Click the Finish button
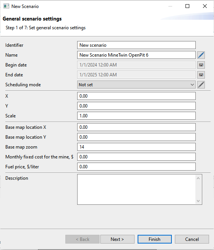 (x=155, y=239)
